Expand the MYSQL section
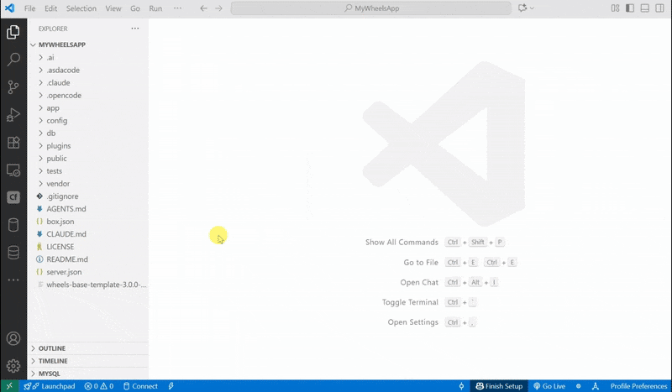 [x=88, y=374]
